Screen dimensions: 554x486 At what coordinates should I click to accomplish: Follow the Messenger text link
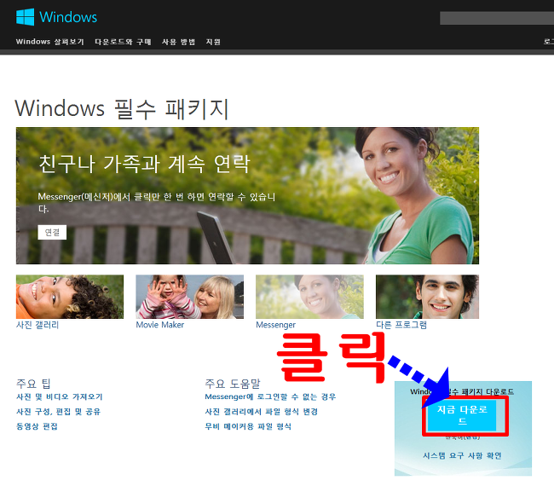coord(275,325)
